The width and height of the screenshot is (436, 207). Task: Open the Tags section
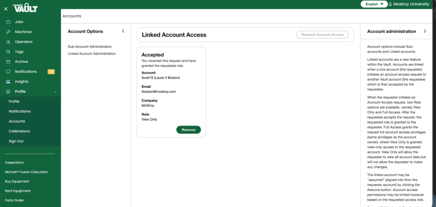(19, 52)
